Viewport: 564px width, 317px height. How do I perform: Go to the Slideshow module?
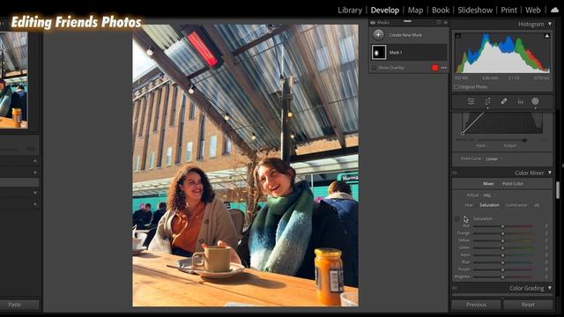475,10
